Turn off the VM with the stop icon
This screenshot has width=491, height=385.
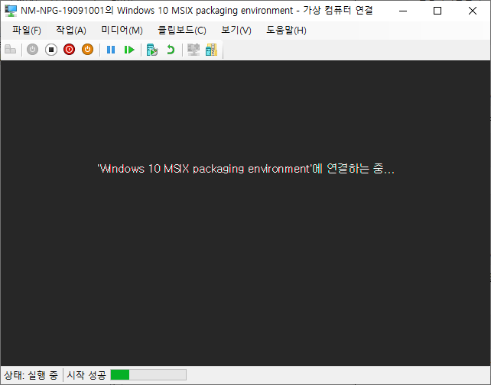[51, 50]
